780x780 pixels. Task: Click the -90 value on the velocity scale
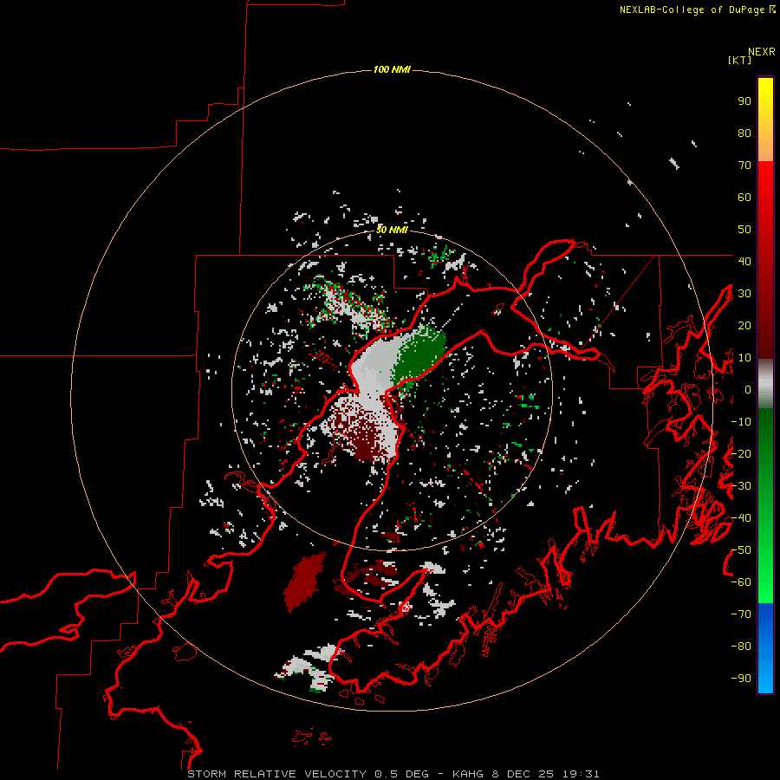pos(741,679)
